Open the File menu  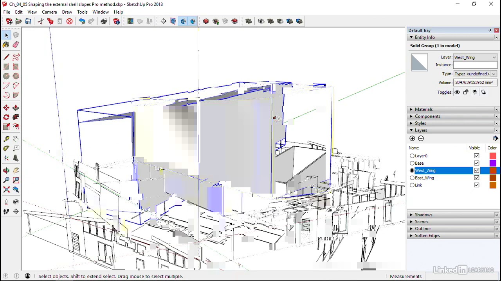click(7, 12)
